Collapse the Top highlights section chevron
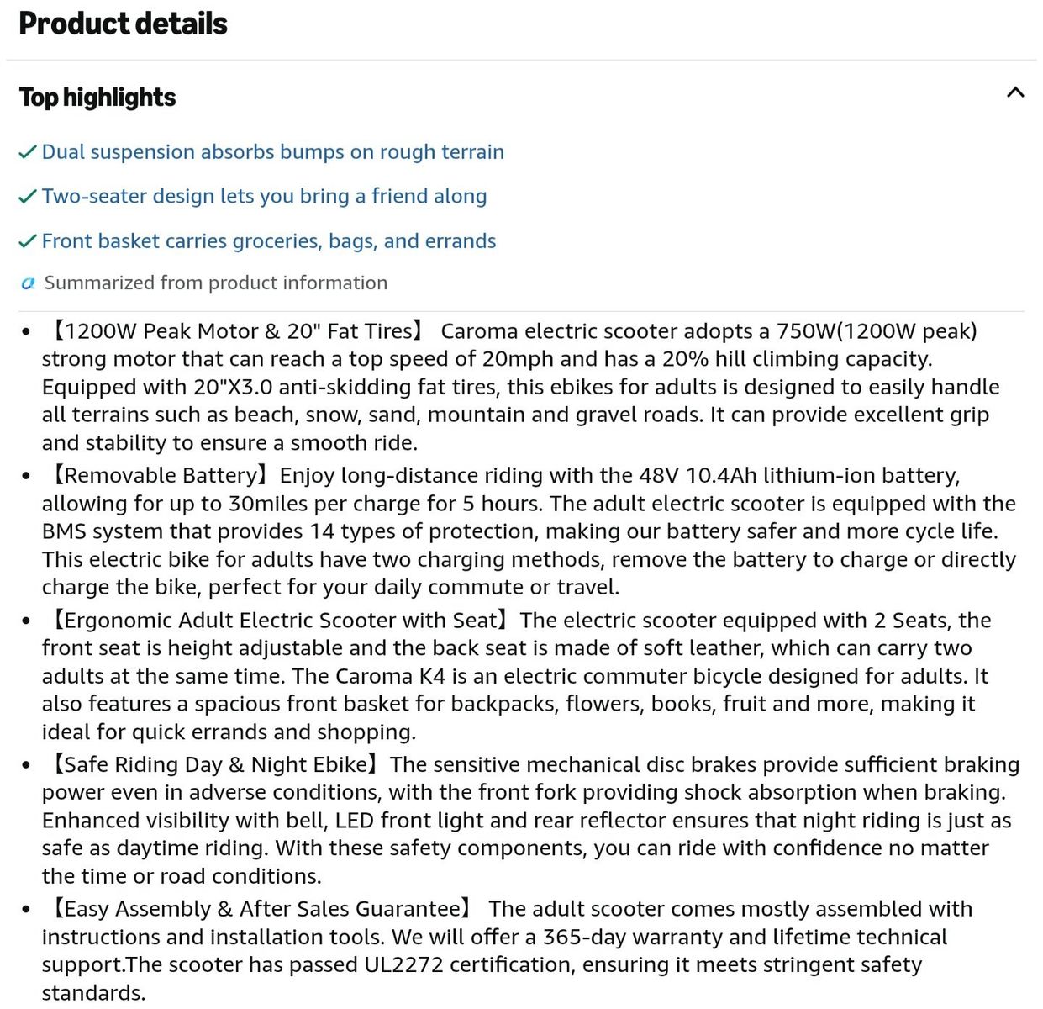The height and width of the screenshot is (1009, 1043). tap(1014, 92)
